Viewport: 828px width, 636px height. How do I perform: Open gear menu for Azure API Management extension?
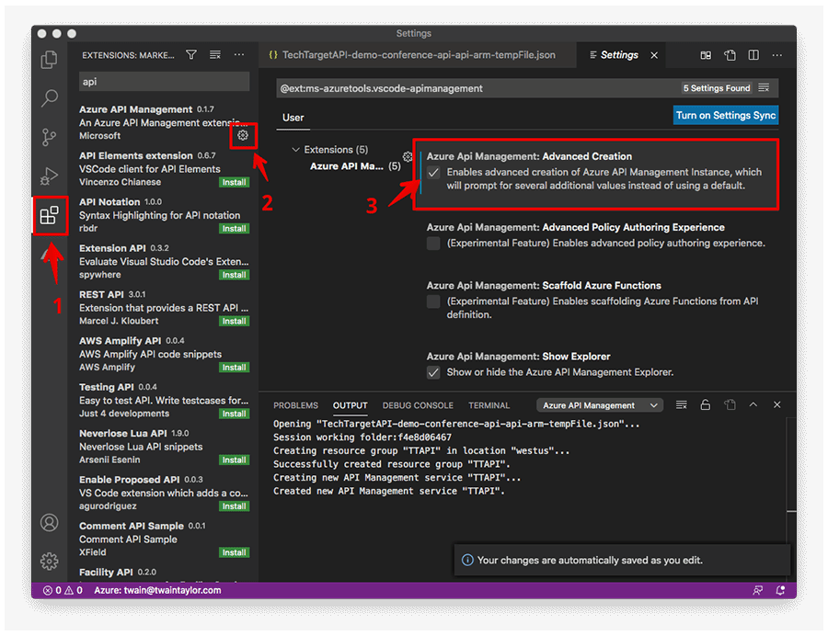tap(243, 135)
